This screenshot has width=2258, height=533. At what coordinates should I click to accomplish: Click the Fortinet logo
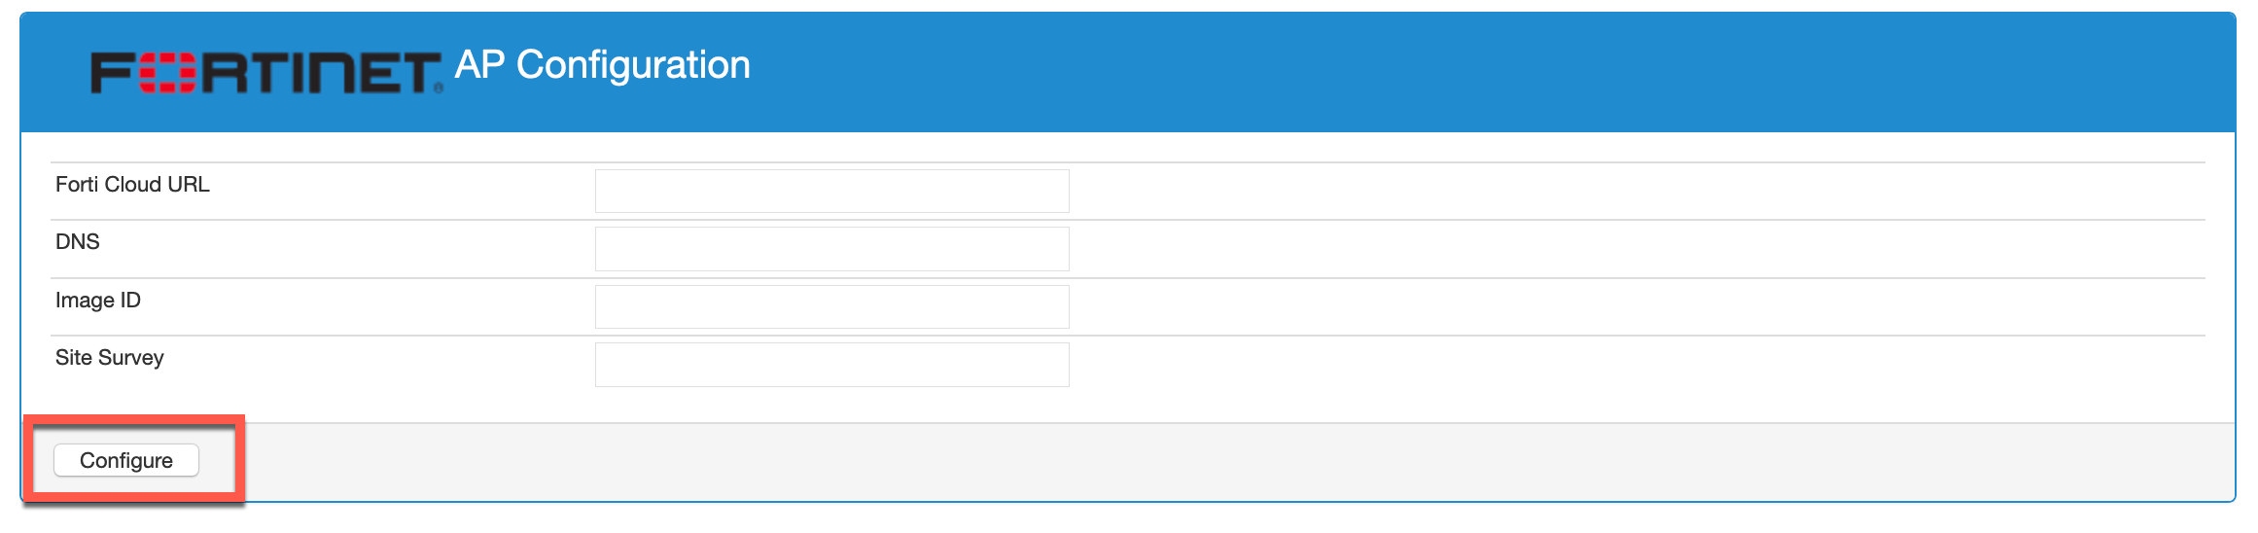[265, 73]
